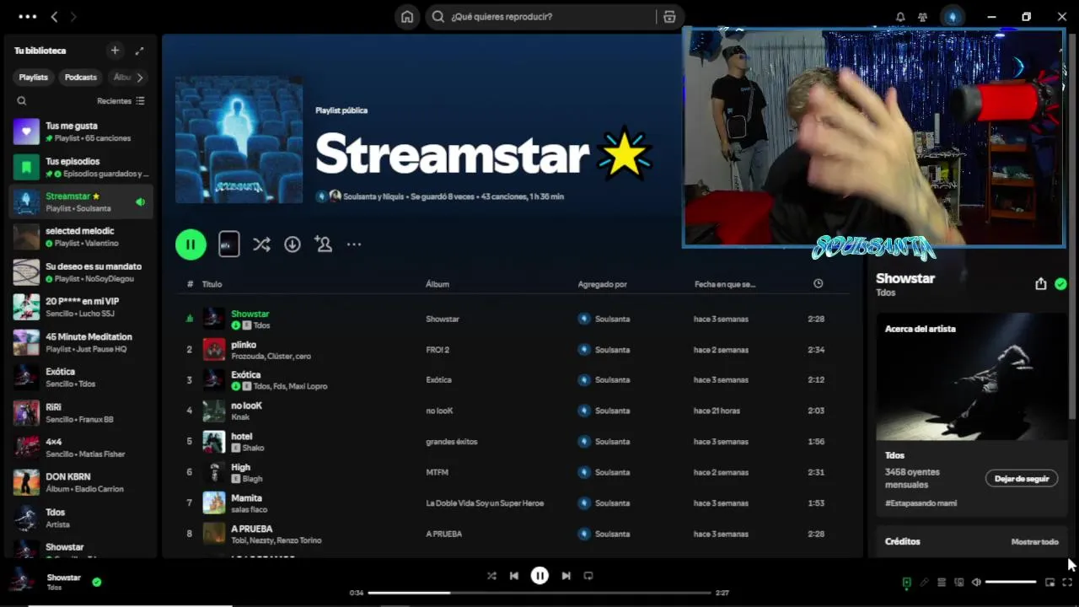Screen dimensions: 1079x607
Task: Sort by Agregado por column header
Action: coord(603,284)
